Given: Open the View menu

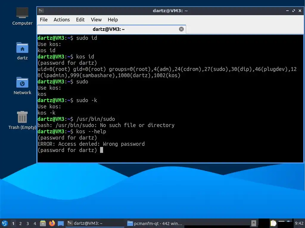Looking at the screenshot, I should [x=96, y=20].
